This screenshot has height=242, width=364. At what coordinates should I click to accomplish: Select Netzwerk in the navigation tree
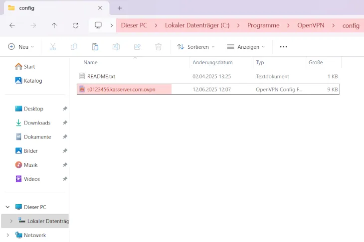[30, 235]
